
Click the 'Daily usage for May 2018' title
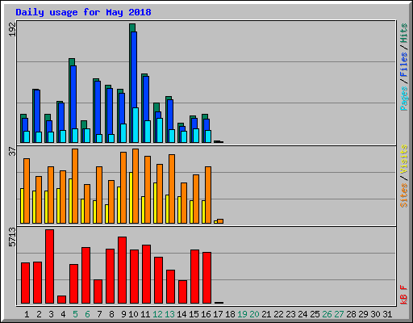[x=83, y=12]
